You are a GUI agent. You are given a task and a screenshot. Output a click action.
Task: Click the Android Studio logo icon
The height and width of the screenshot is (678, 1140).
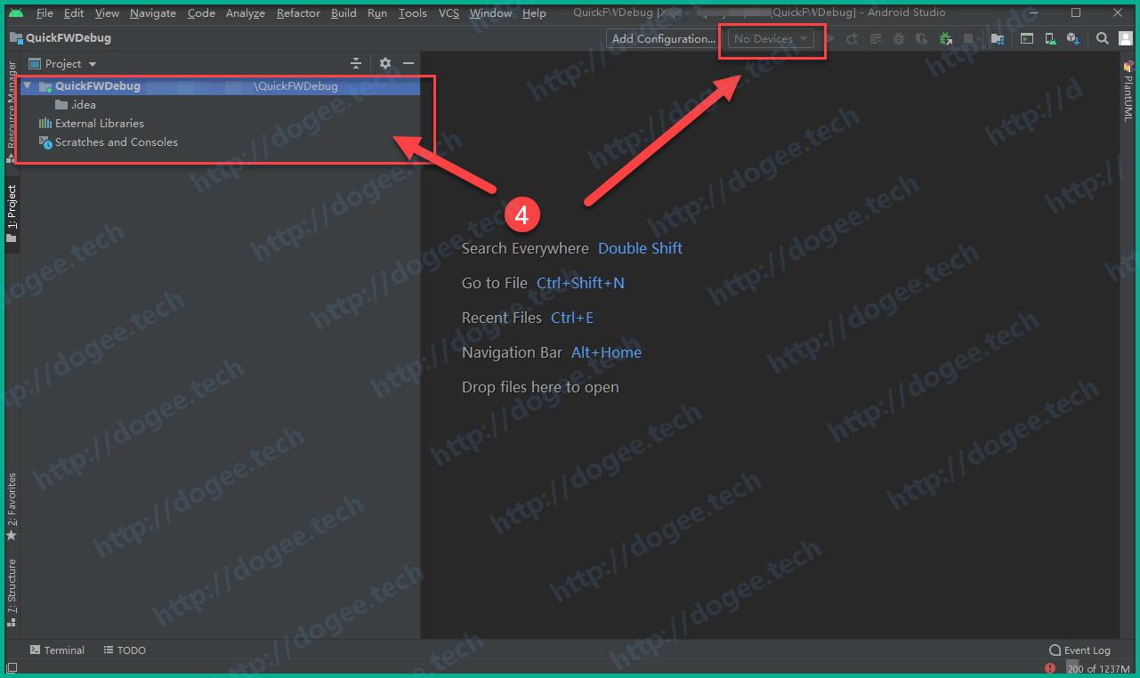(16, 13)
